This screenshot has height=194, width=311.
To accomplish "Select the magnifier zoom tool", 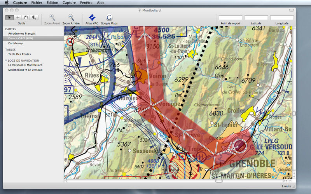I will [x=34, y=17].
